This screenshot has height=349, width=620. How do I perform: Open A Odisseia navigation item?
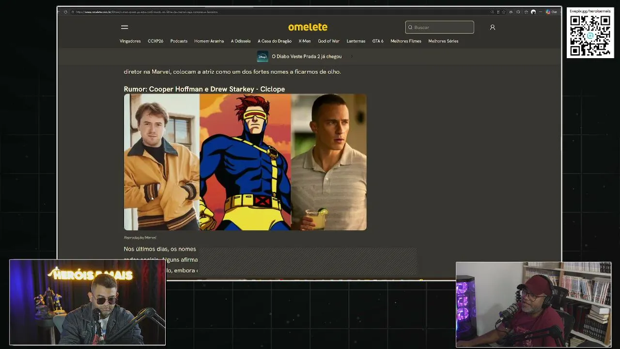click(241, 41)
